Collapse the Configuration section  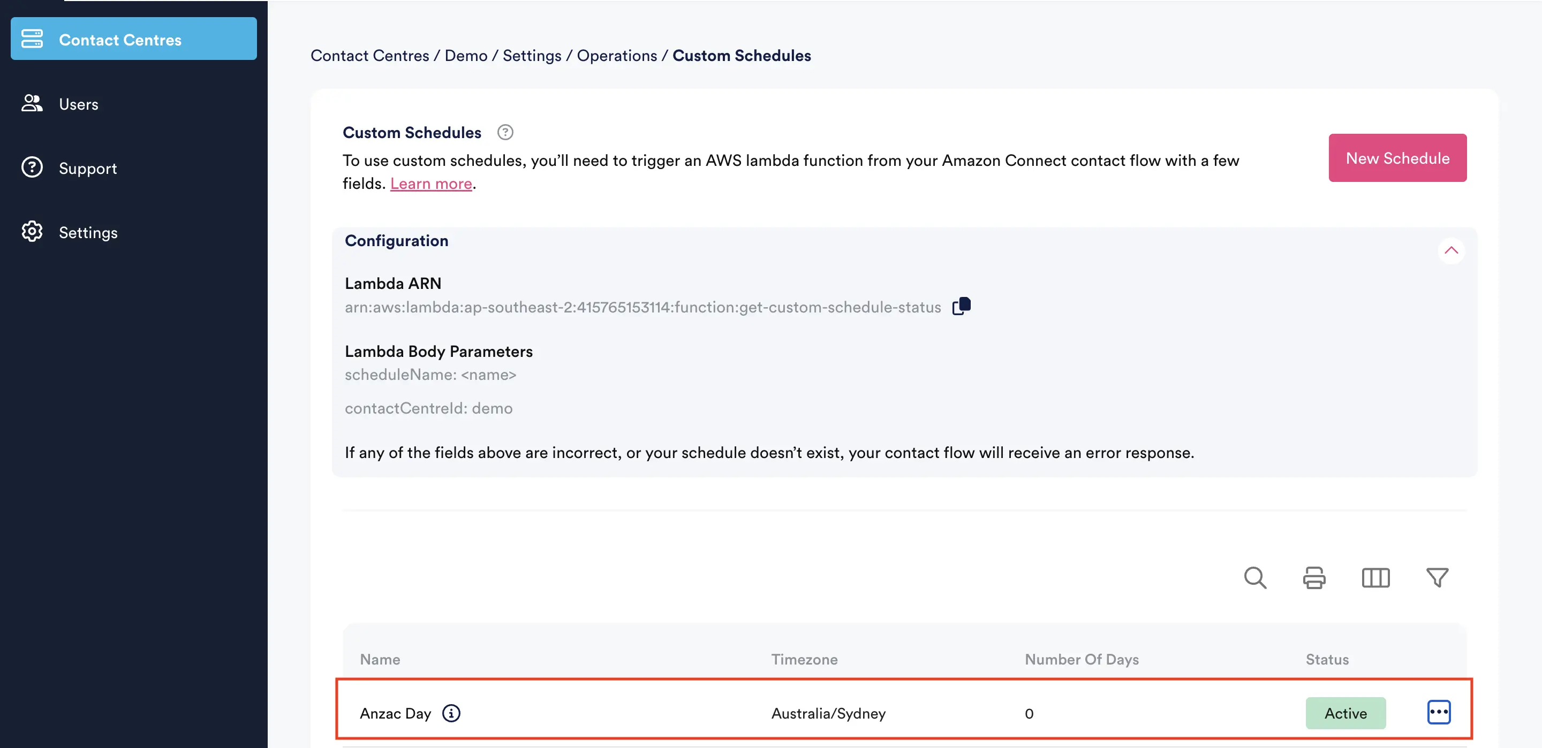[x=1450, y=250]
